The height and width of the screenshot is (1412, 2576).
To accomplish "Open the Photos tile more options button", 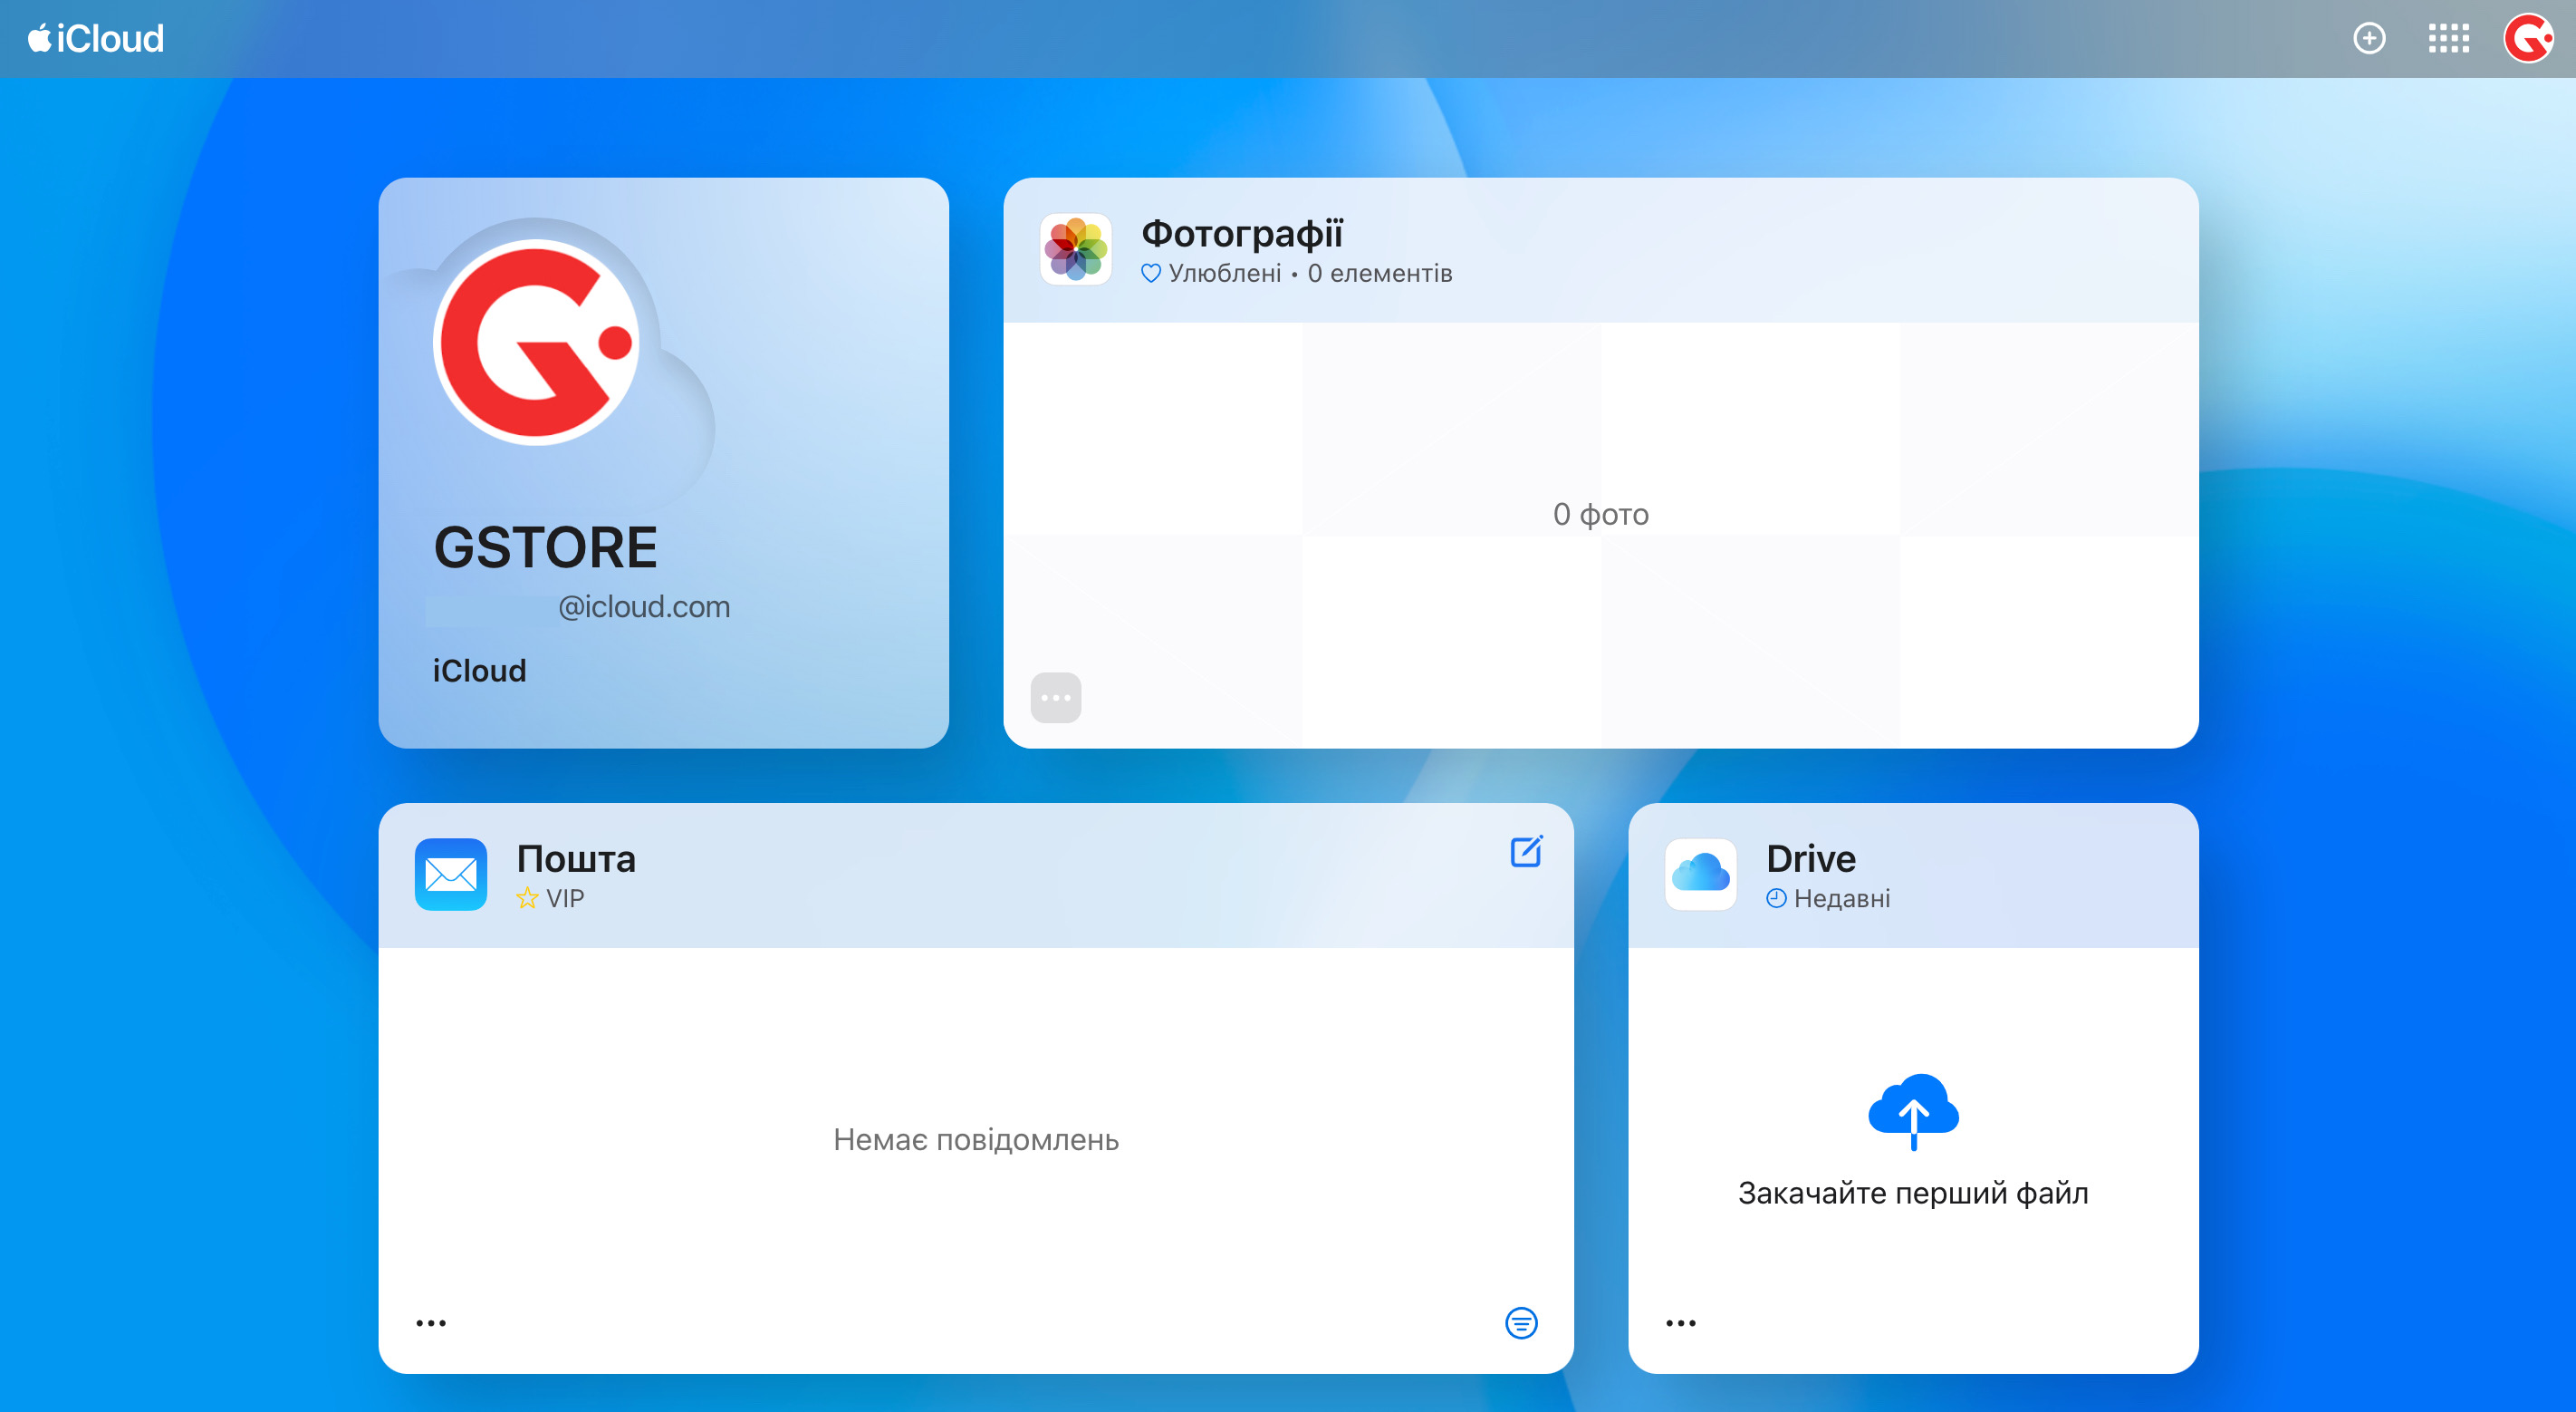I will point(1056,698).
